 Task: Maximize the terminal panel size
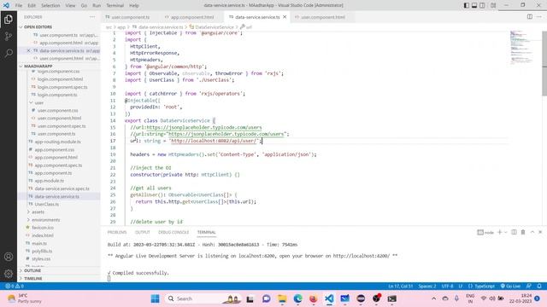[x=532, y=232]
